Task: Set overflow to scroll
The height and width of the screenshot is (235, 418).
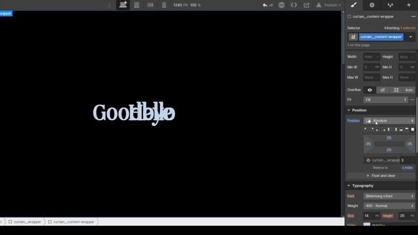Action: pos(396,90)
